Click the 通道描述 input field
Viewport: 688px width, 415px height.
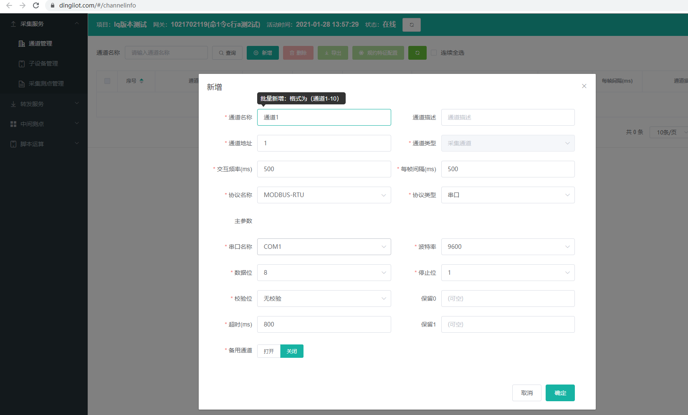point(508,117)
